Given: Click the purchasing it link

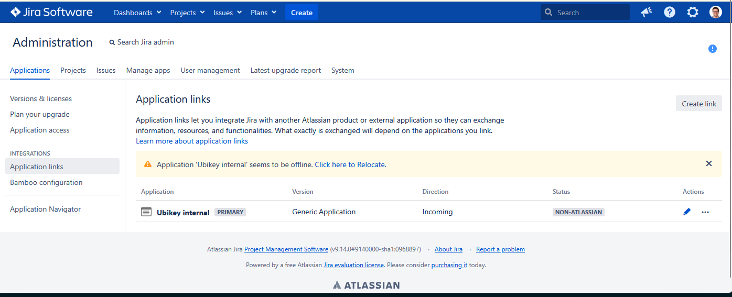Looking at the screenshot, I should (449, 265).
